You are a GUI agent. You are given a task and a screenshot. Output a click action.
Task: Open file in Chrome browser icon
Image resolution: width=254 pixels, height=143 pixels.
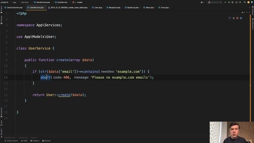(x=233, y=18)
